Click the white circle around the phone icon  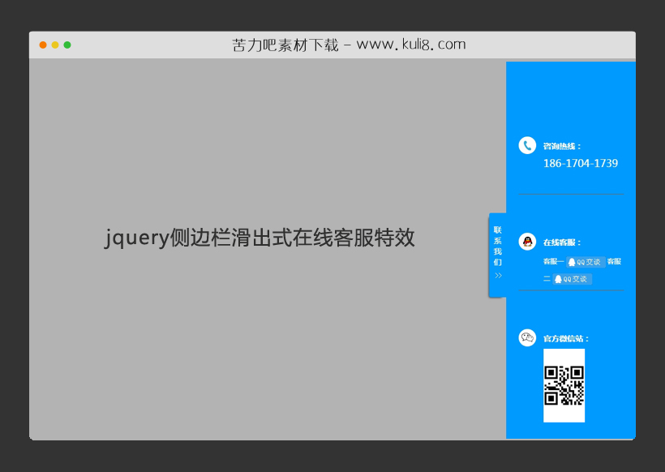tap(529, 146)
